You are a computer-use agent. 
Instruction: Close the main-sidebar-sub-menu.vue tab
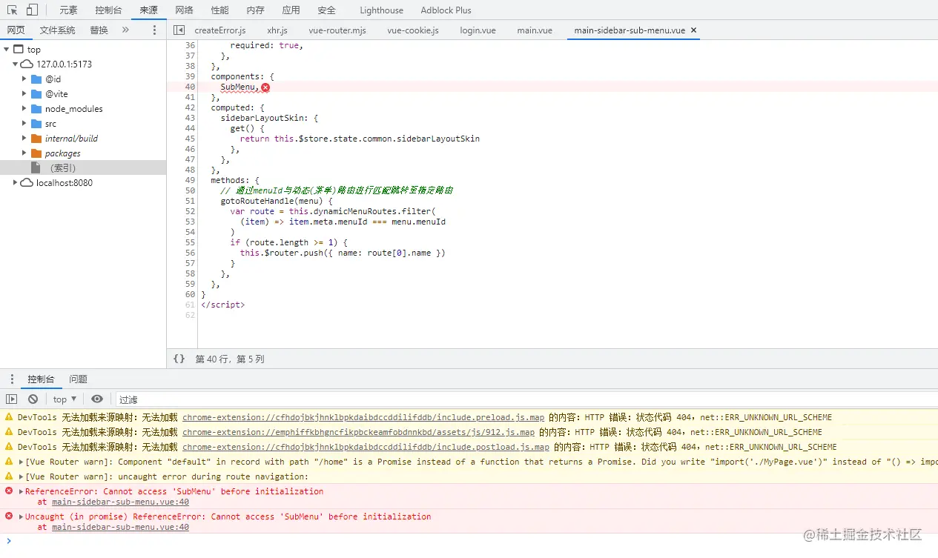pyautogui.click(x=693, y=30)
